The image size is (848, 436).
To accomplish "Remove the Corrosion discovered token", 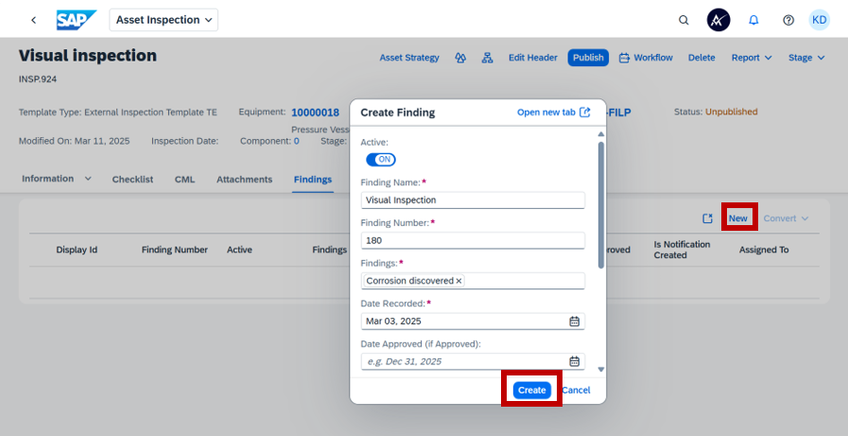I will [x=459, y=281].
